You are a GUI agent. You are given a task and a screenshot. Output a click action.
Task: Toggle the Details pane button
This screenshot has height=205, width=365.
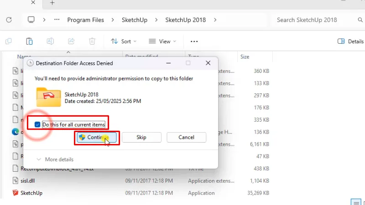tap(350, 41)
